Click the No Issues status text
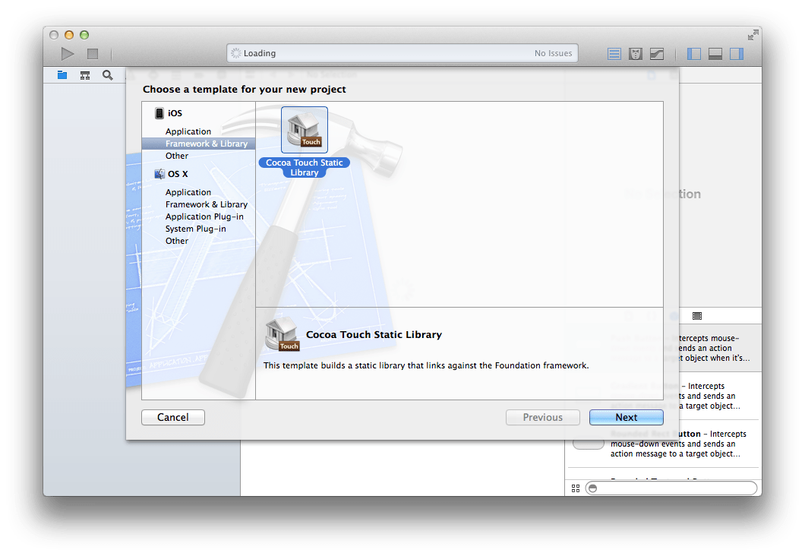The height and width of the screenshot is (556, 805). (553, 53)
